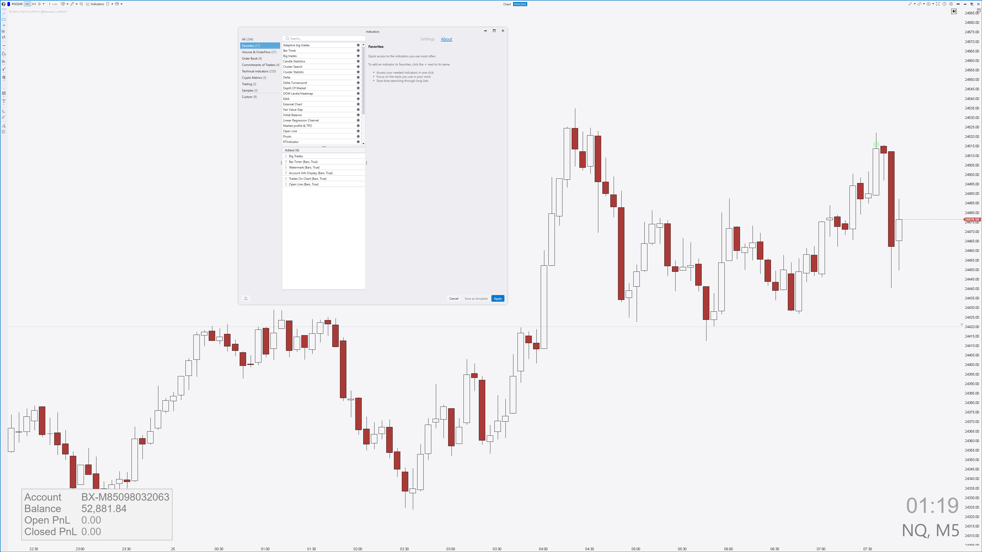Toggle favorite star for Fair Value Gap

pyautogui.click(x=358, y=109)
